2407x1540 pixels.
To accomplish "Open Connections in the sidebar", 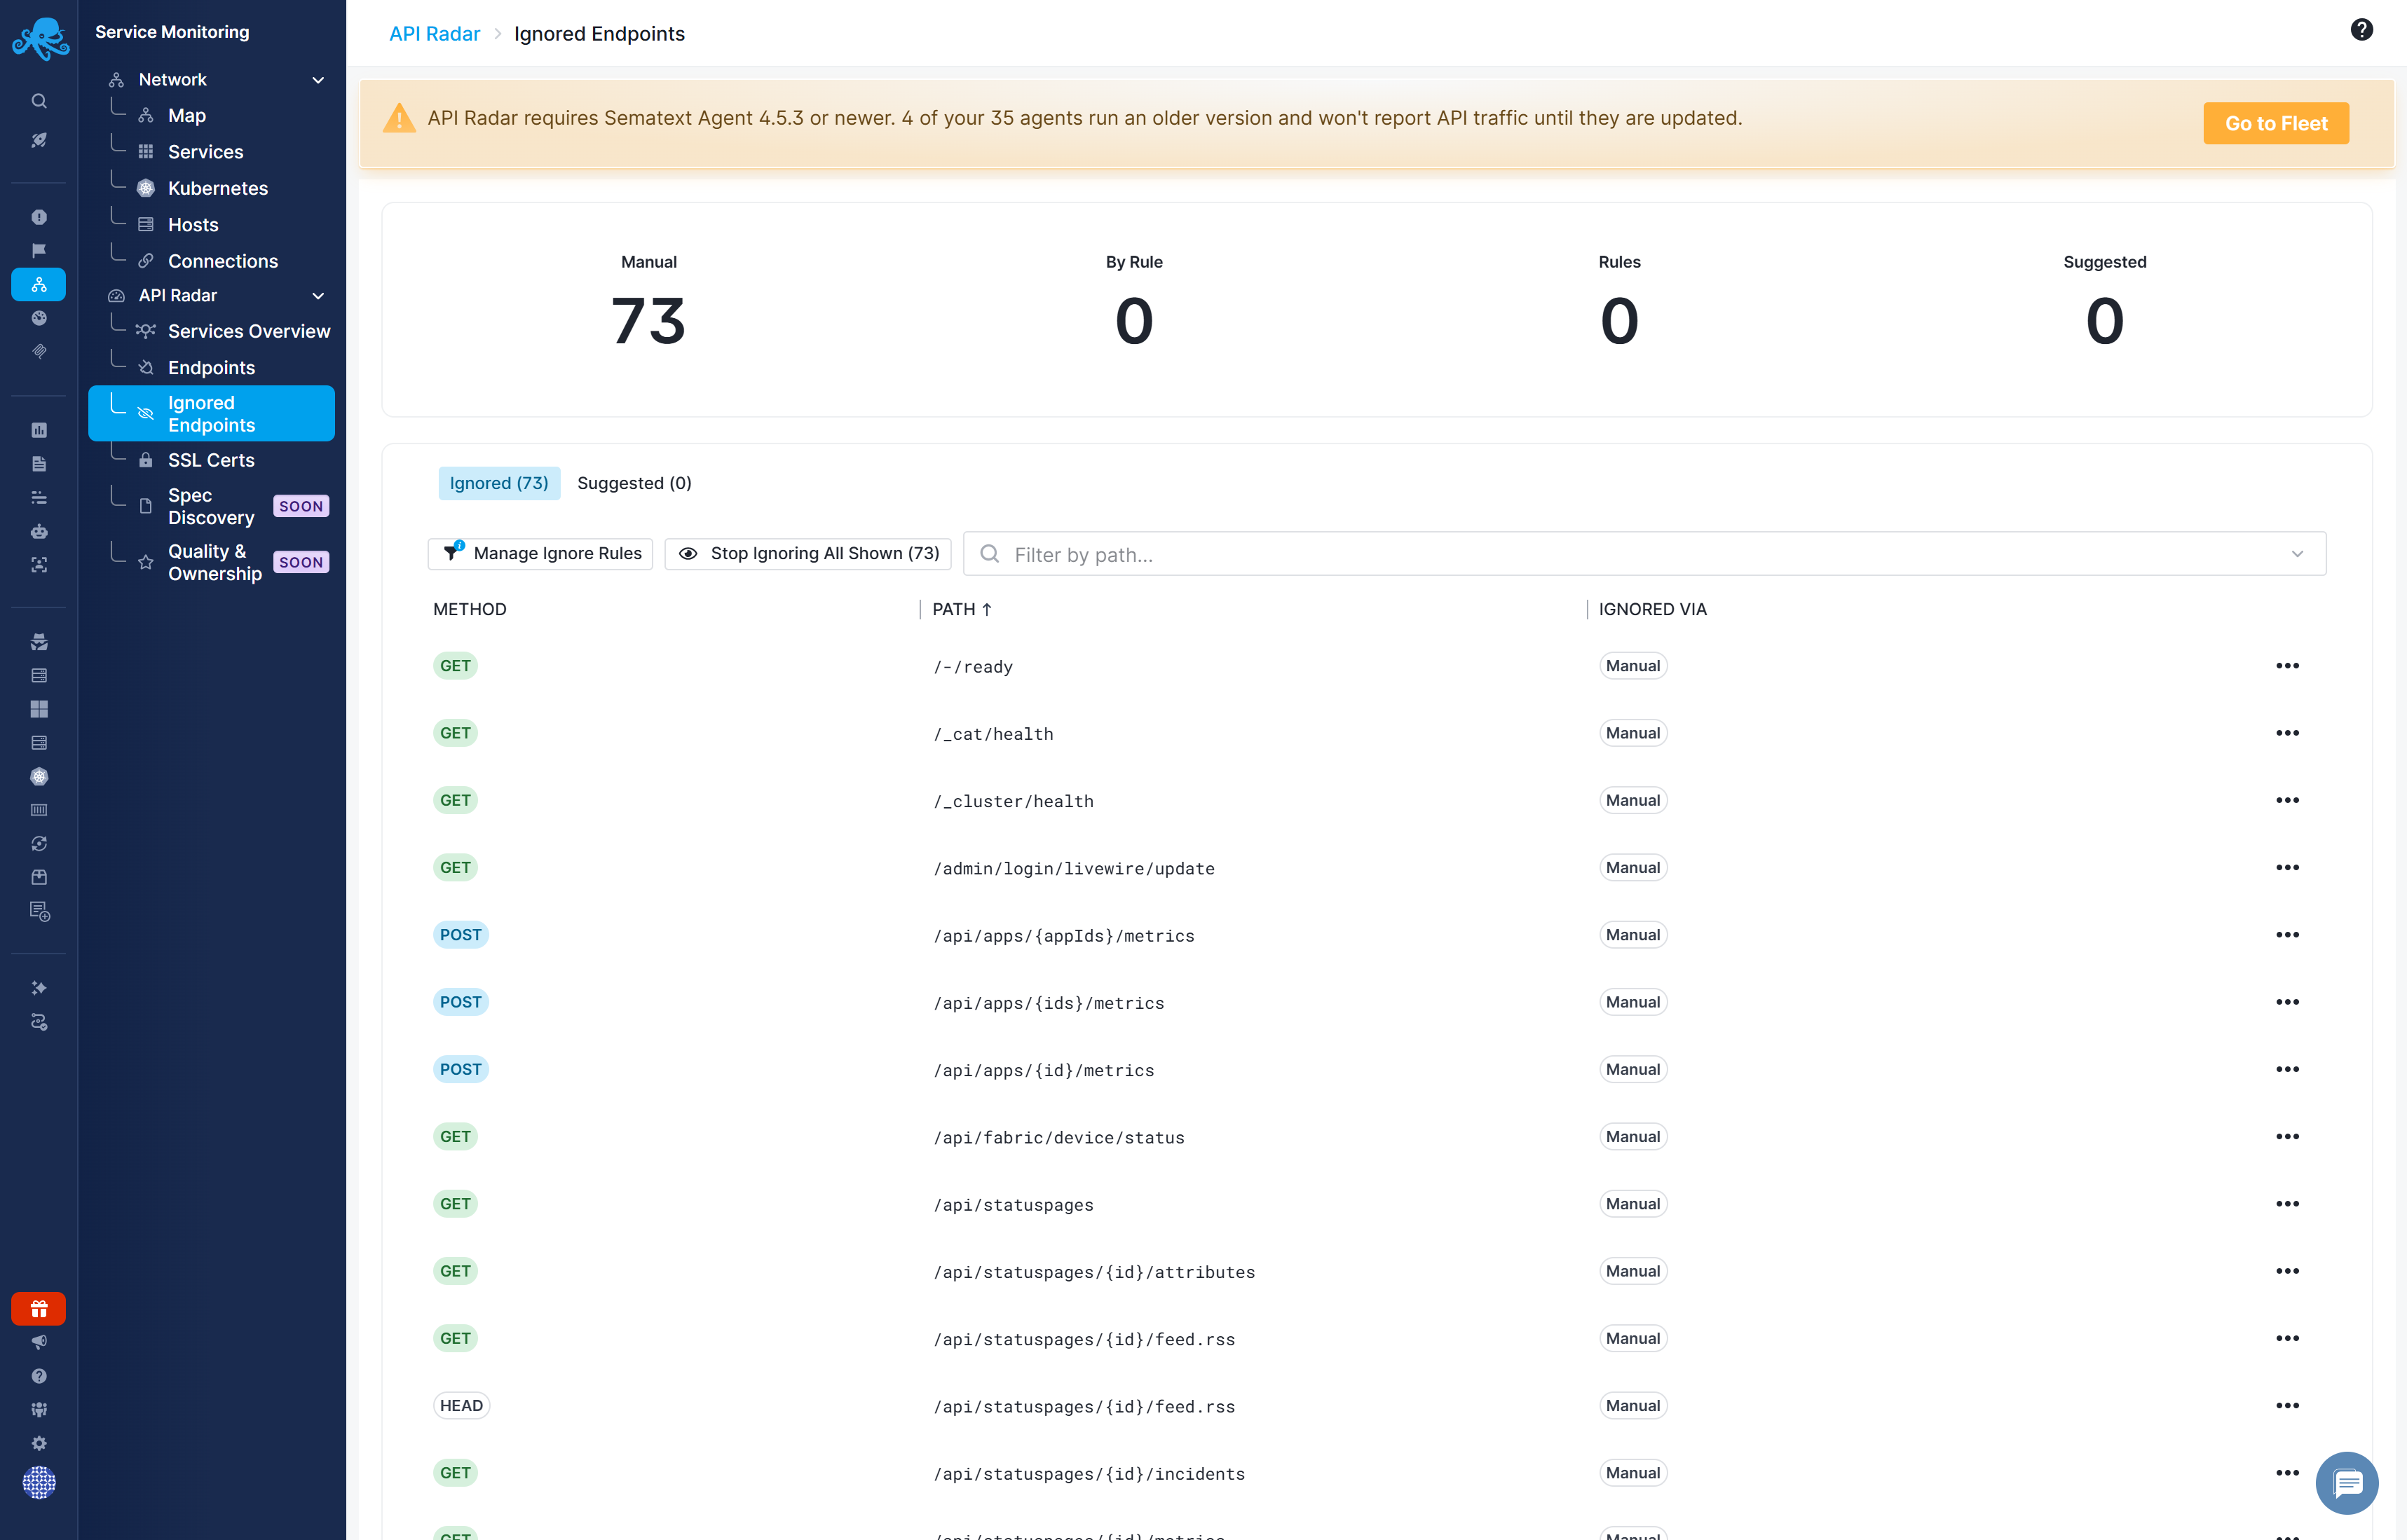I will point(223,262).
